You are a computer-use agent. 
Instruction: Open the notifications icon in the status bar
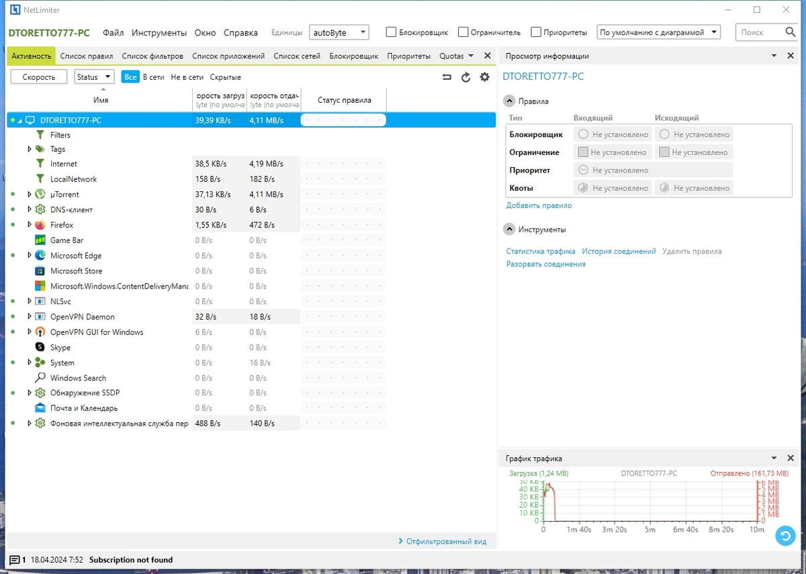pos(15,560)
